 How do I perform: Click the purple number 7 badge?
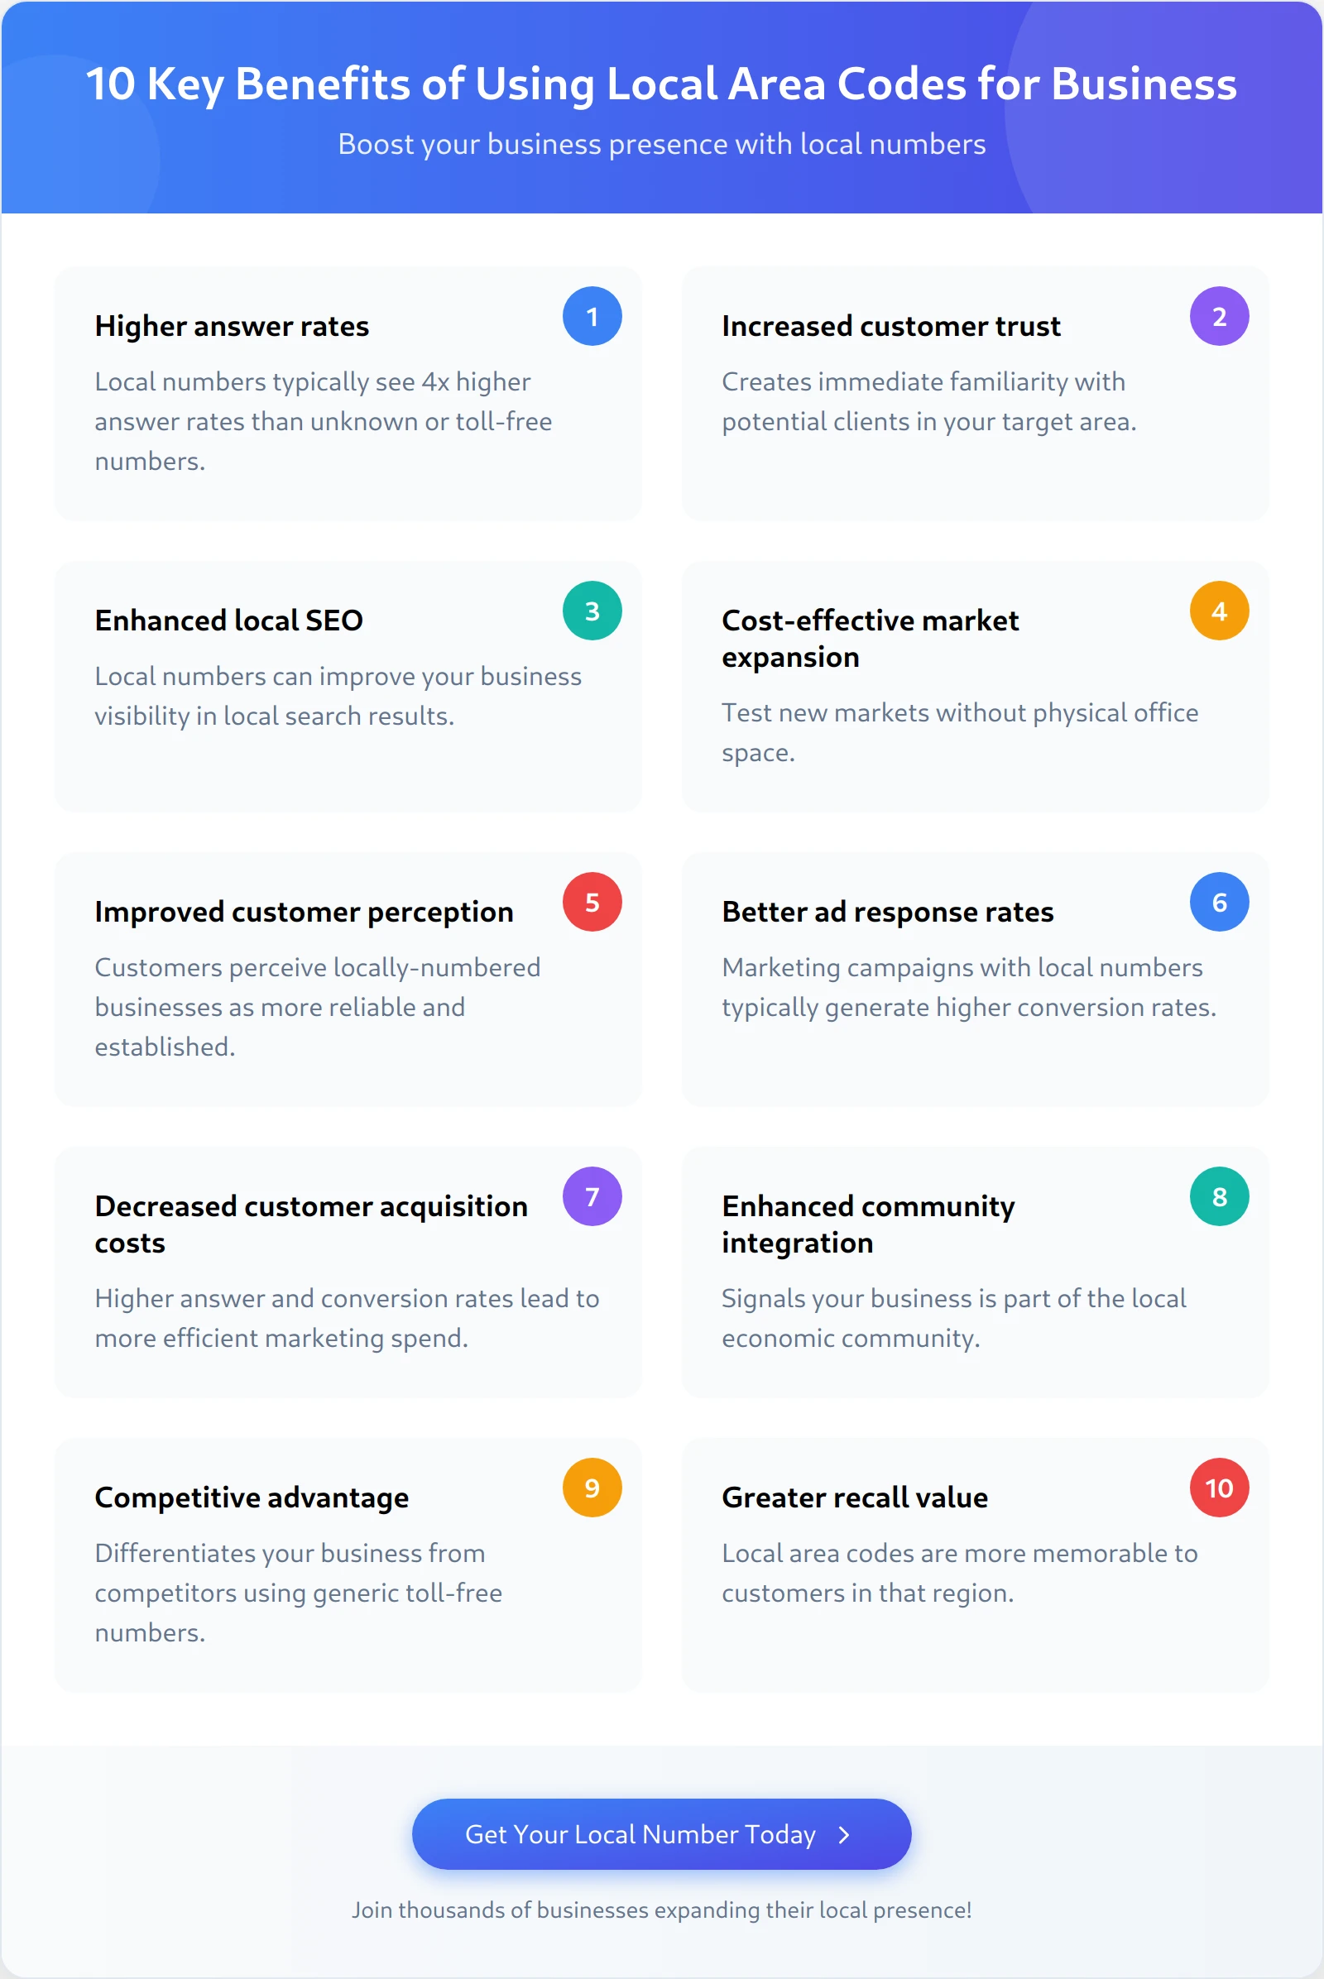(x=592, y=1196)
